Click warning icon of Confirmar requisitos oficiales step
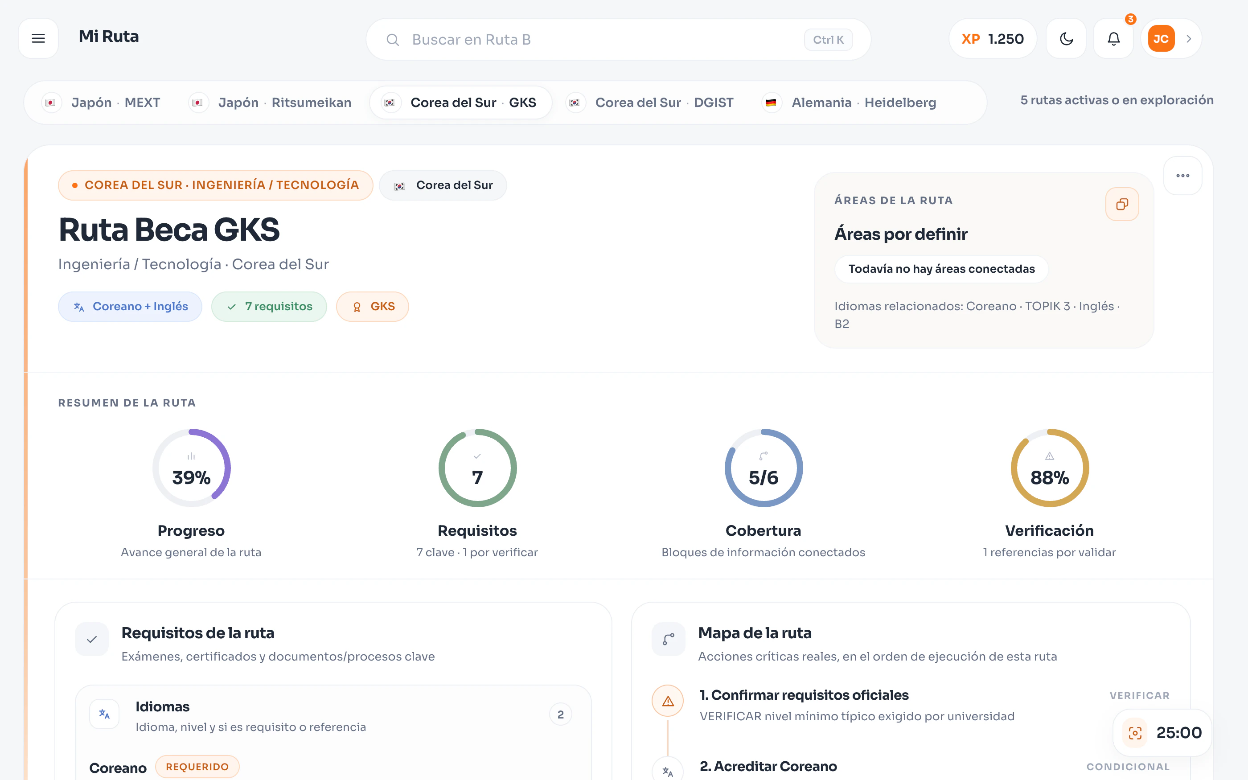The width and height of the screenshot is (1248, 780). click(x=668, y=701)
